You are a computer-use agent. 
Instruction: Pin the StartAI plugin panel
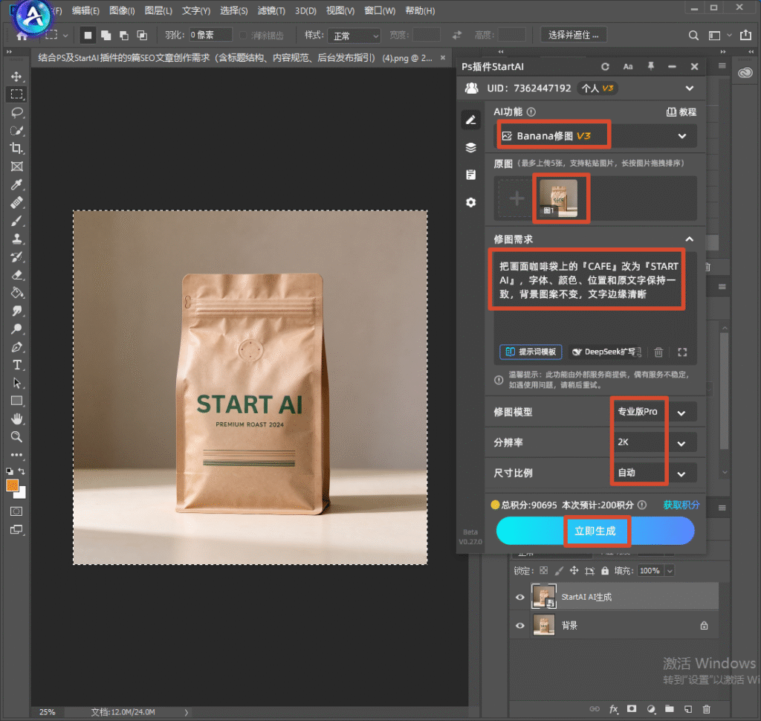click(x=651, y=66)
